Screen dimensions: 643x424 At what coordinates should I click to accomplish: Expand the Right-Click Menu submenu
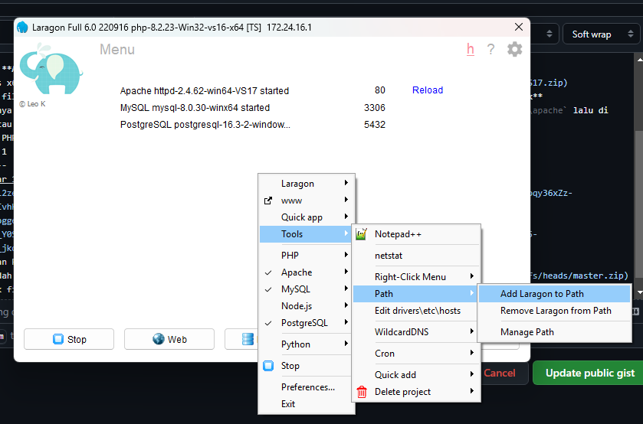click(x=416, y=277)
